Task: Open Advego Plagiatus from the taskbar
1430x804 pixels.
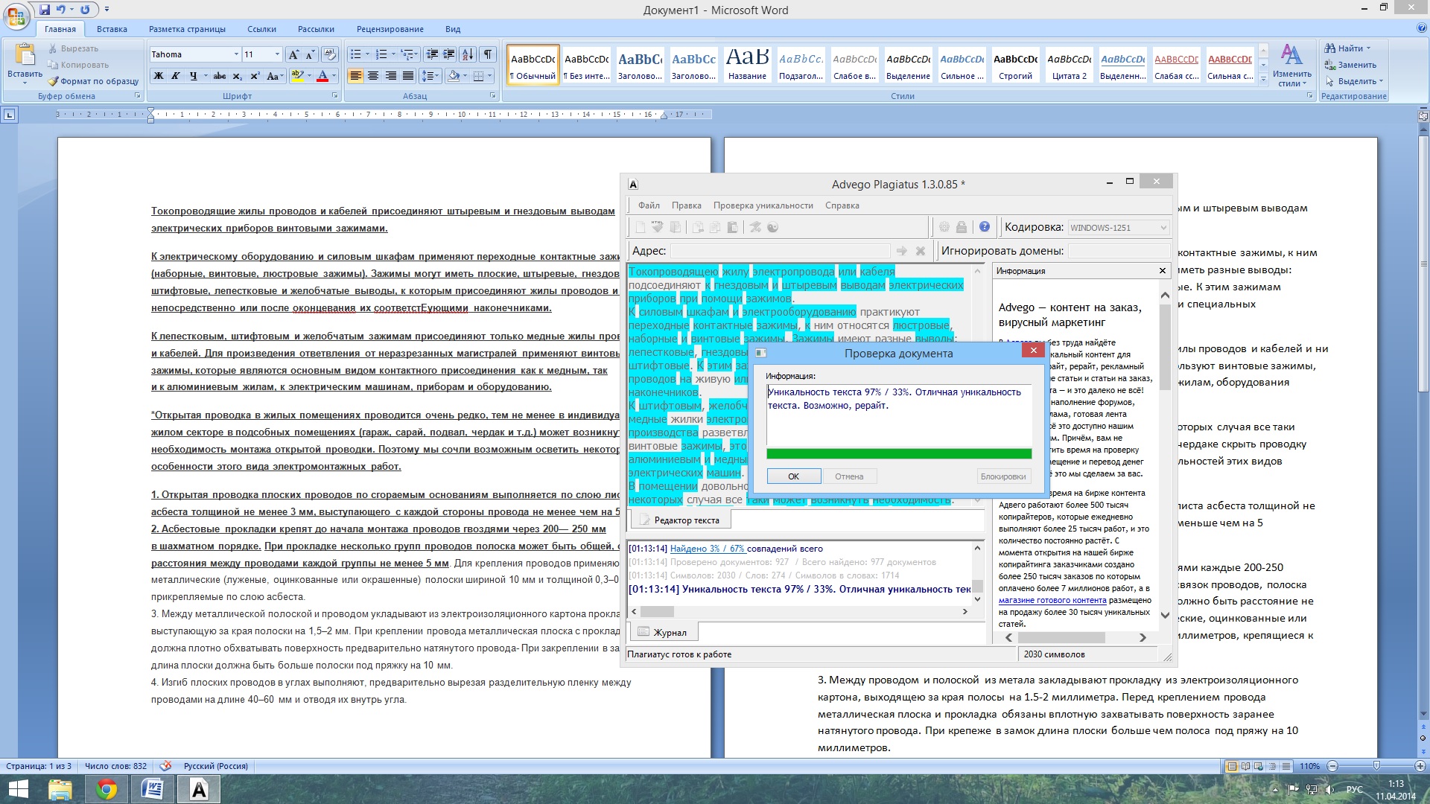Action: pos(199,789)
